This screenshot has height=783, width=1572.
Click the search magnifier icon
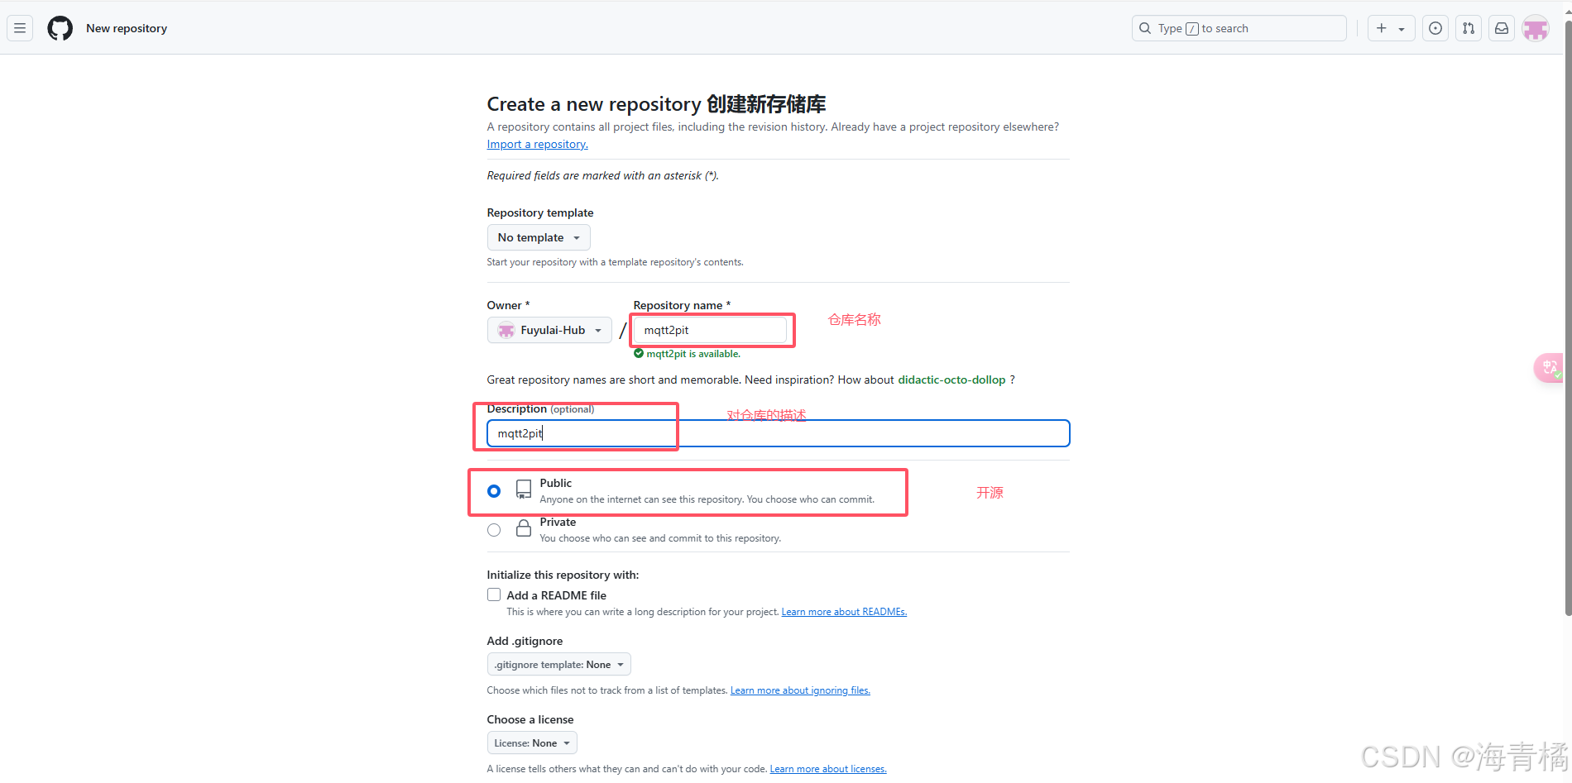(1145, 28)
